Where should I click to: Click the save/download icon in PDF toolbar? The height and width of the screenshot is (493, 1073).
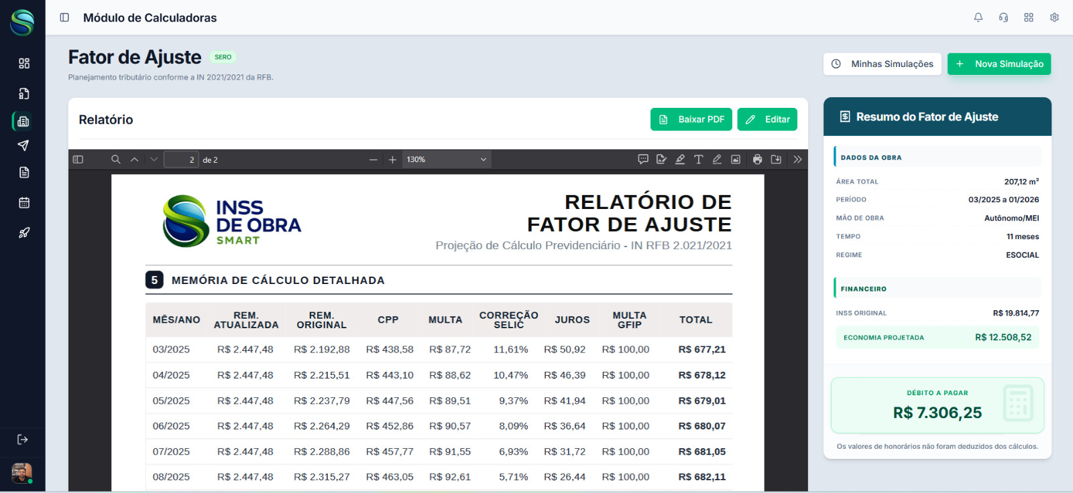[x=776, y=159]
